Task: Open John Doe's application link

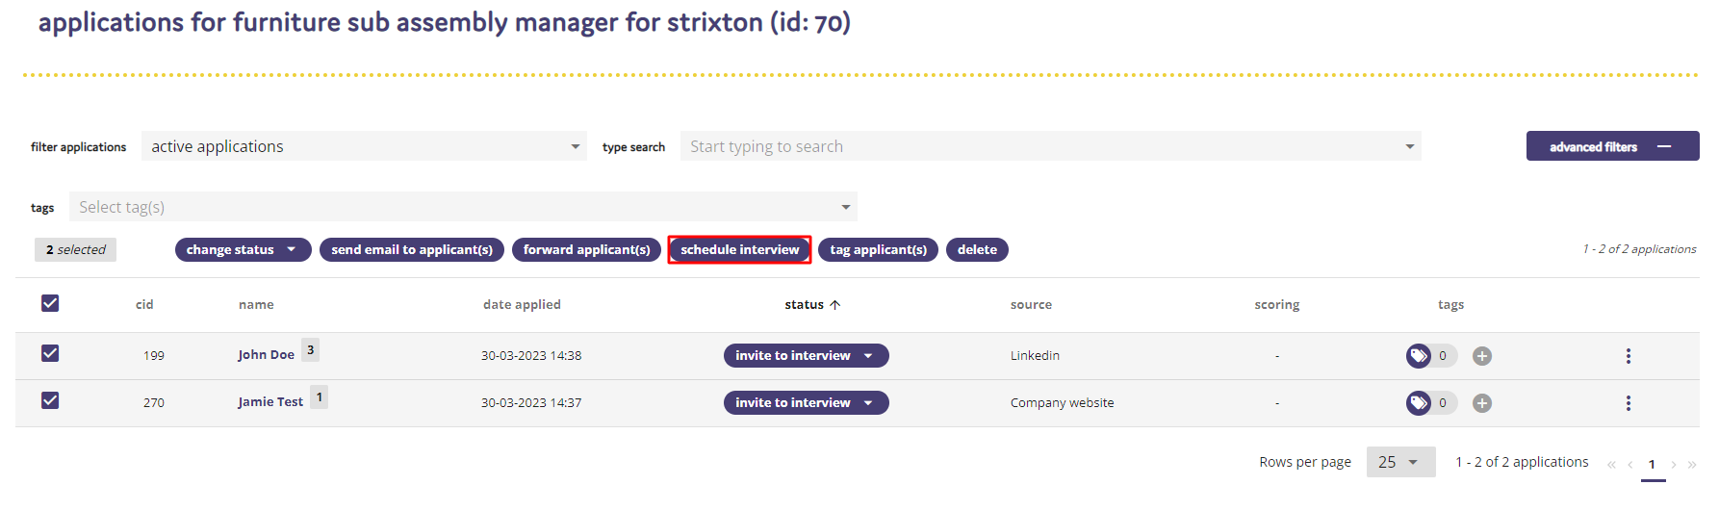Action: click(x=266, y=355)
